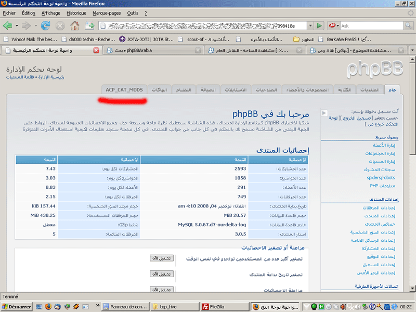
Task: Click the stop loading icon
Action: 60,25
